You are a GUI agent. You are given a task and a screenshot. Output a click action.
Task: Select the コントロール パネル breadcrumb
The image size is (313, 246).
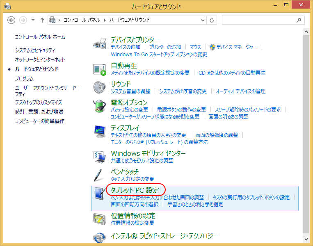pyautogui.click(x=82, y=20)
